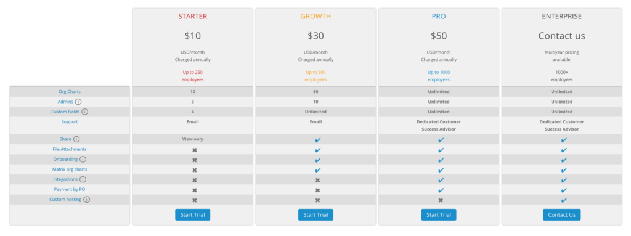The width and height of the screenshot is (631, 236).
Task: Click the Onboarding info icon
Action: (x=83, y=160)
